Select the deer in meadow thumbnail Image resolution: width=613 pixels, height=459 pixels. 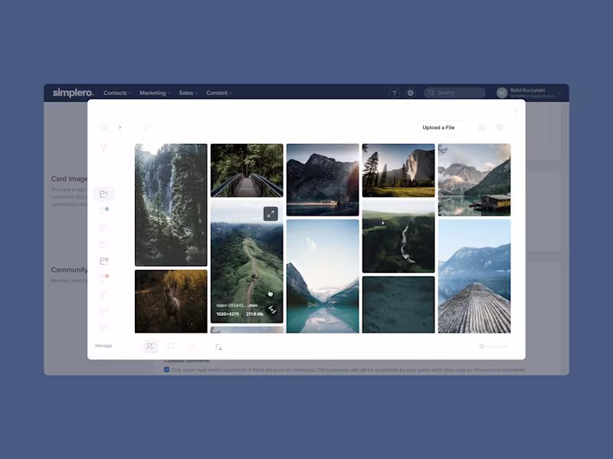pos(171,301)
